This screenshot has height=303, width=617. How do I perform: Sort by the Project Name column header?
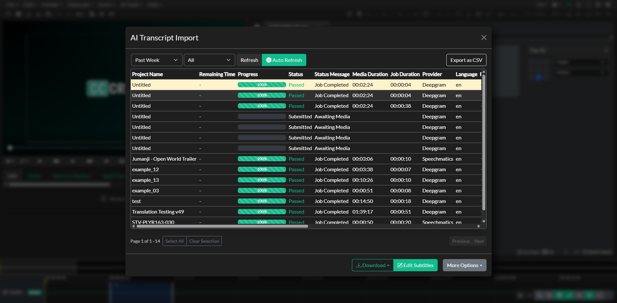pos(148,74)
